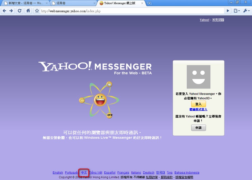The image size is (252, 180).
Task: Switch language to English
Action: [x=58, y=172]
